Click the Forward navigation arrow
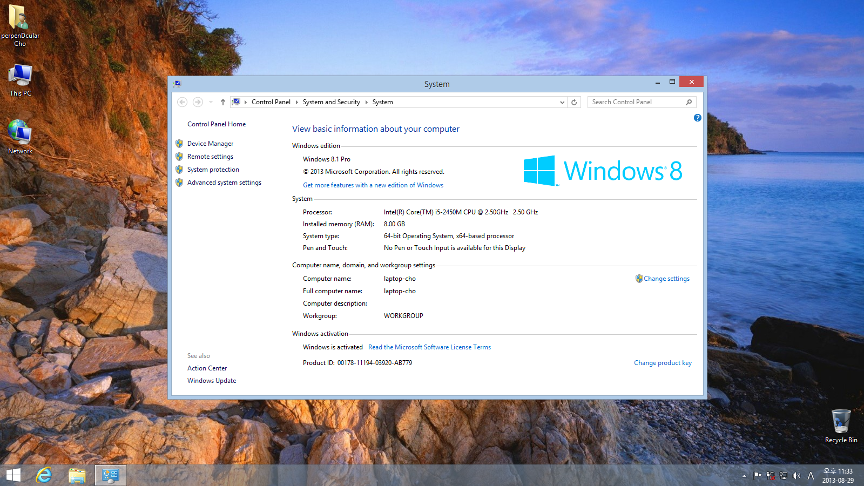Viewport: 864px width, 486px height. (x=198, y=102)
